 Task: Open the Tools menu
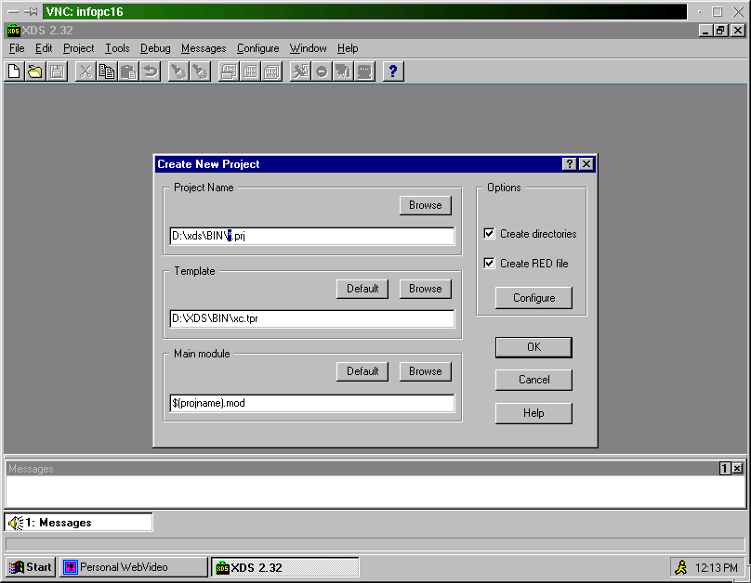click(x=117, y=48)
